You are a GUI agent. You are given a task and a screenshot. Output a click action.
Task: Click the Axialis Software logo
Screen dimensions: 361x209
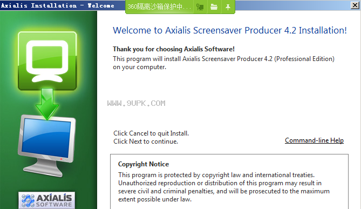47,200
